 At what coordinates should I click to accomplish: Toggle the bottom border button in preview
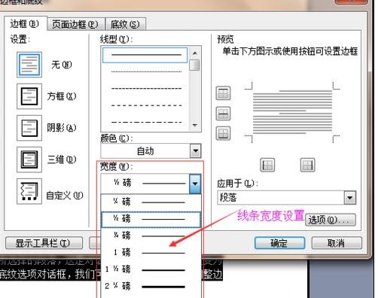[223, 133]
